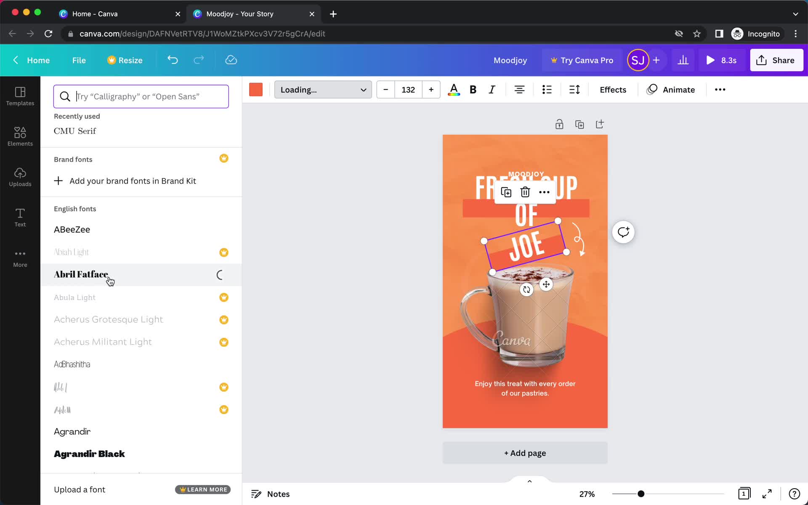Select the Templates tab

click(x=20, y=96)
